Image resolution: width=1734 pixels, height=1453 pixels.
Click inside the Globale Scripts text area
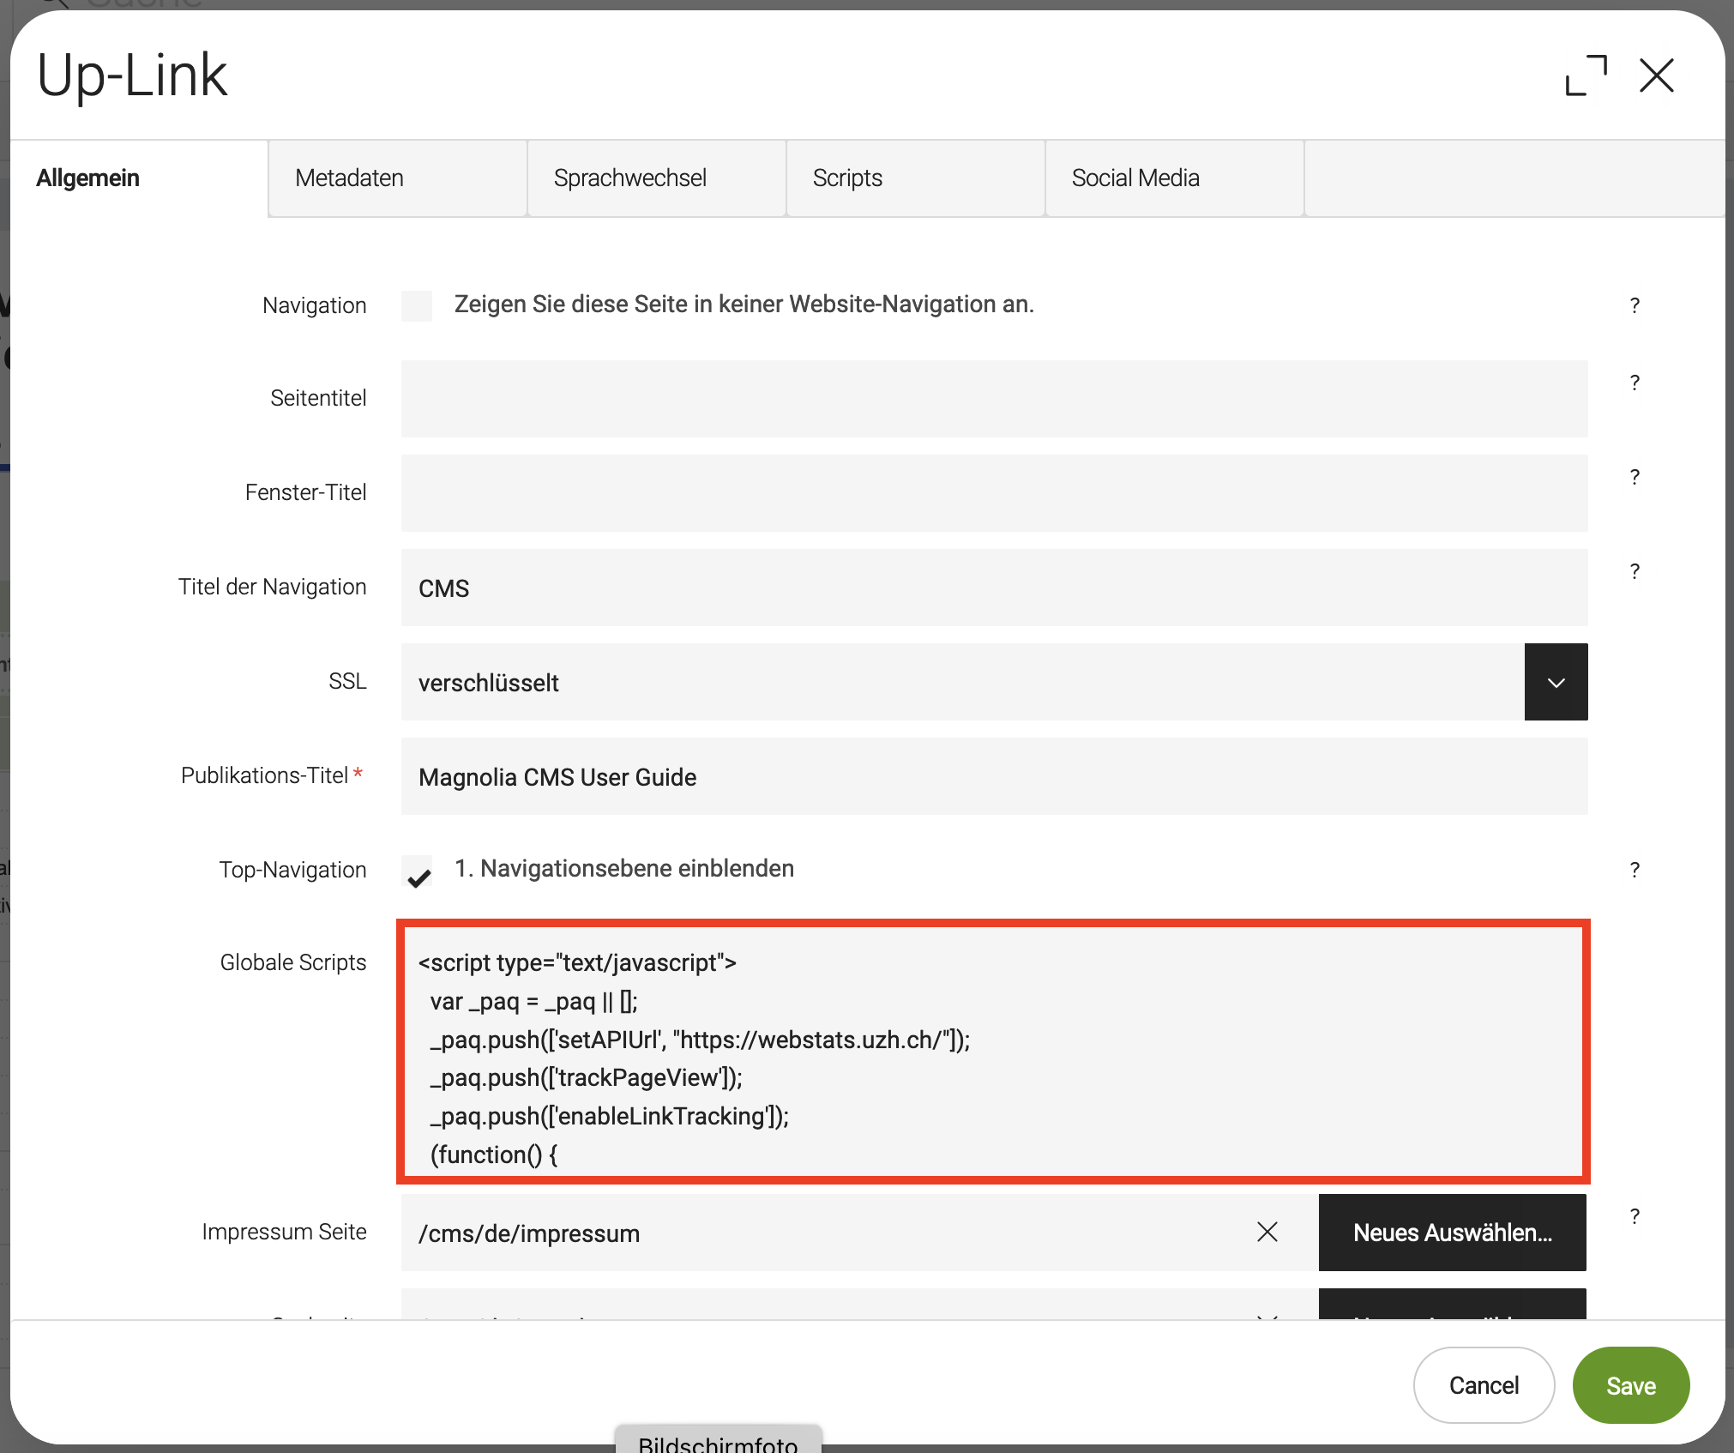[993, 1052]
